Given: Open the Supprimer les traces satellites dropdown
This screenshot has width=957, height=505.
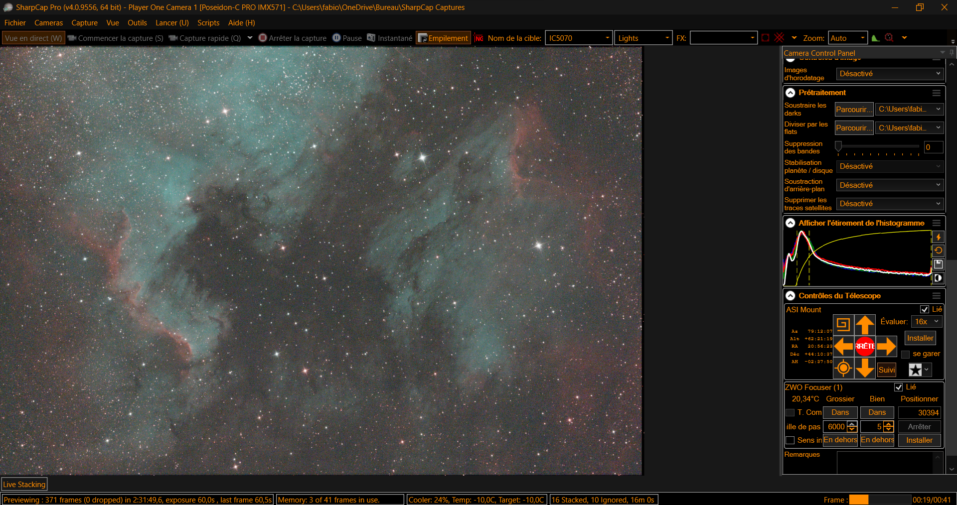Looking at the screenshot, I should (890, 204).
